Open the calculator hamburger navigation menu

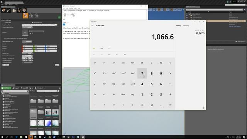(93, 25)
